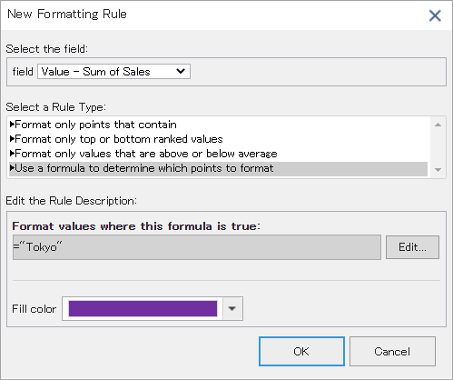This screenshot has height=380, width=453.
Task: Click the purple Fill color swatch
Action: 143,309
